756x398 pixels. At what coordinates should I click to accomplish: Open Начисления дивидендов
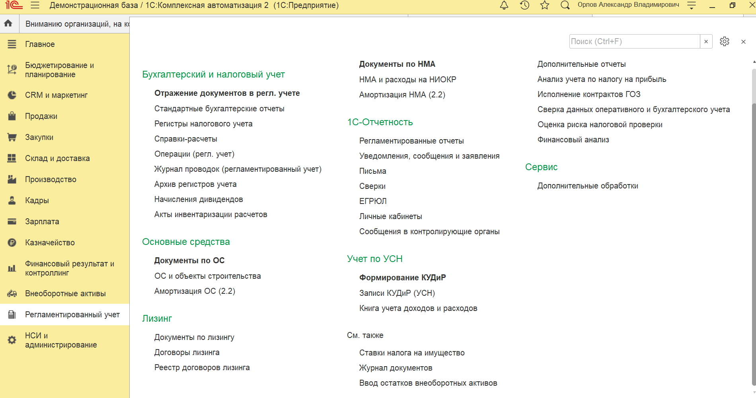[199, 199]
